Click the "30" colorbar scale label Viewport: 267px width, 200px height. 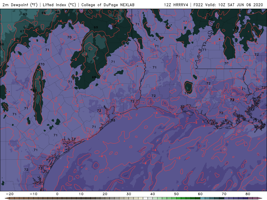coord(129,194)
